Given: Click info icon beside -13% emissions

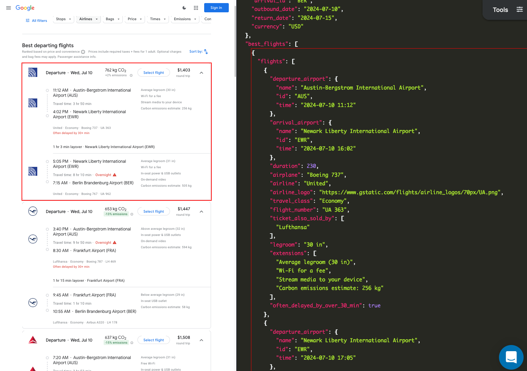Looking at the screenshot, I should [132, 214].
